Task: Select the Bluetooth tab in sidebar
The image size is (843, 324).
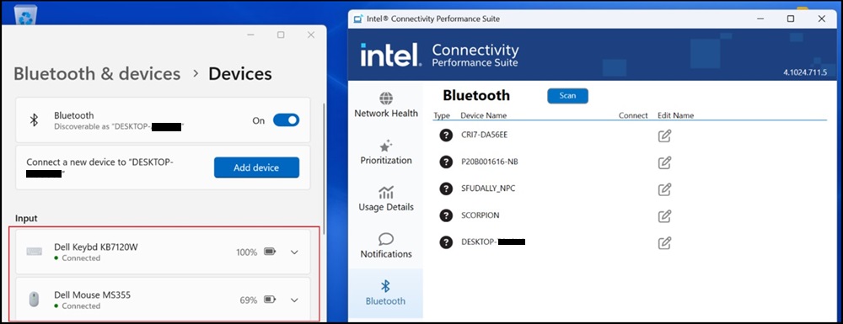Action: (385, 293)
